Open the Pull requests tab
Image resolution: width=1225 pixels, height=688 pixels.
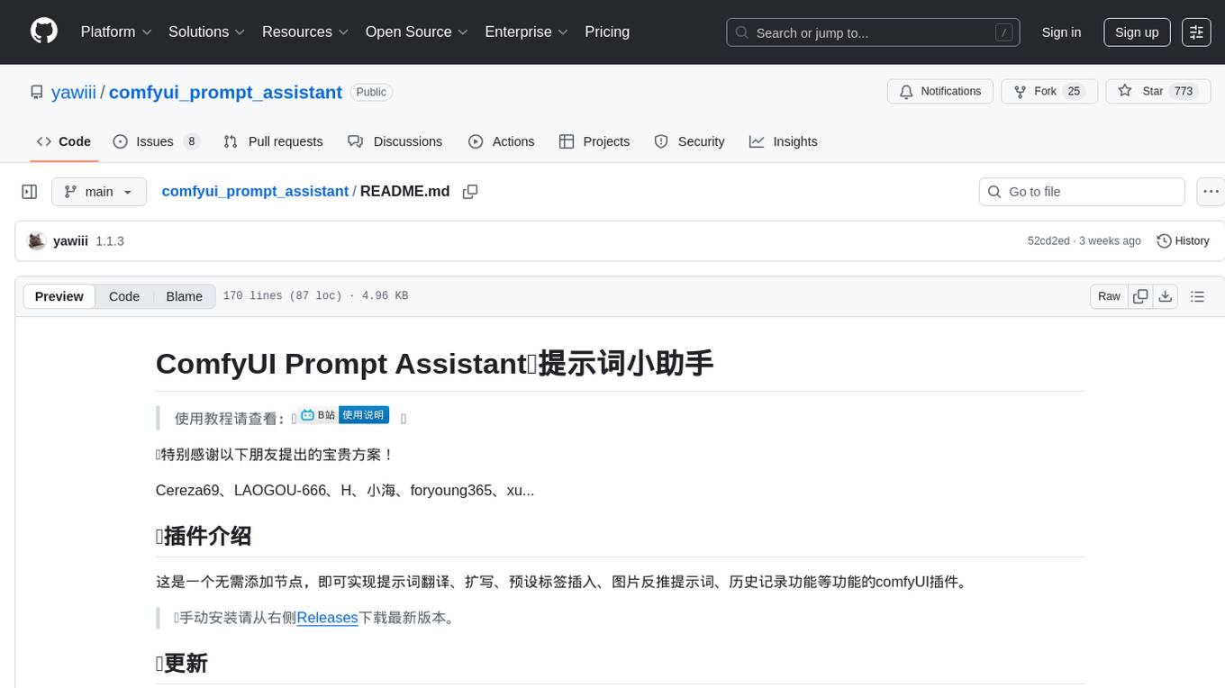[x=273, y=141]
